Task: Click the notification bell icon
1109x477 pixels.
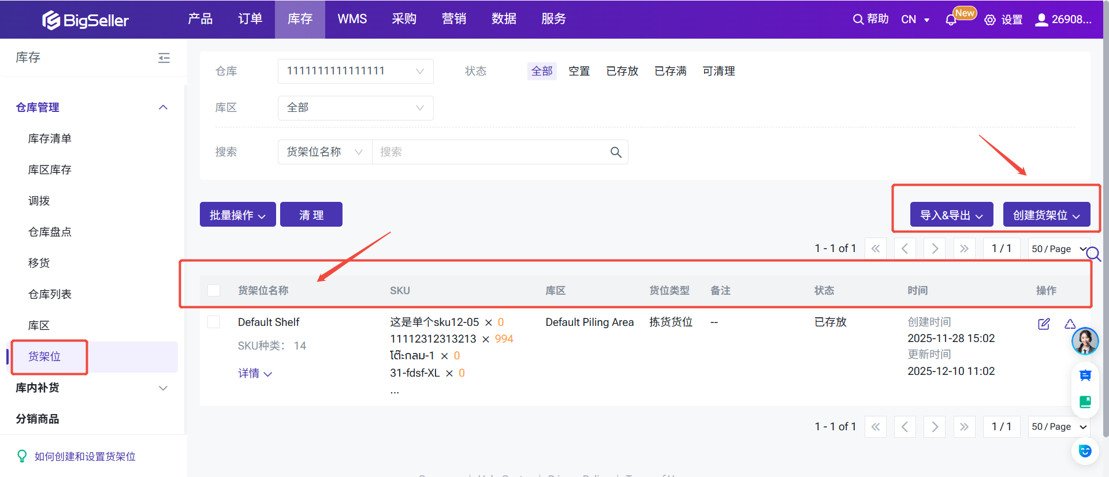Action: tap(951, 20)
